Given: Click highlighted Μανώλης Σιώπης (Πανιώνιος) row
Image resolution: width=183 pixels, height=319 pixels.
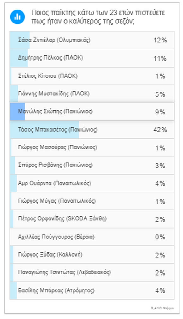Looking at the screenshot, I should tap(92, 112).
